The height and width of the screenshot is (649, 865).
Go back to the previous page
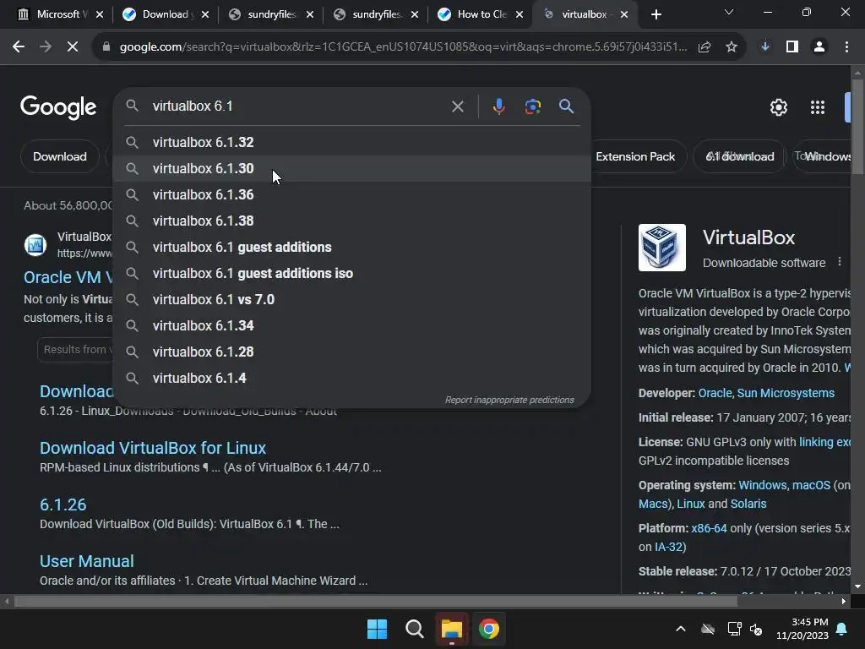point(19,47)
